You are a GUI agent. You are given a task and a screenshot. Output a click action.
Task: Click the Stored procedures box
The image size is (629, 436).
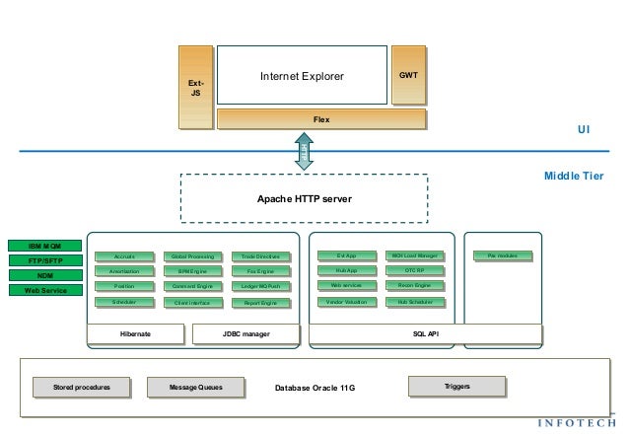[82, 387]
